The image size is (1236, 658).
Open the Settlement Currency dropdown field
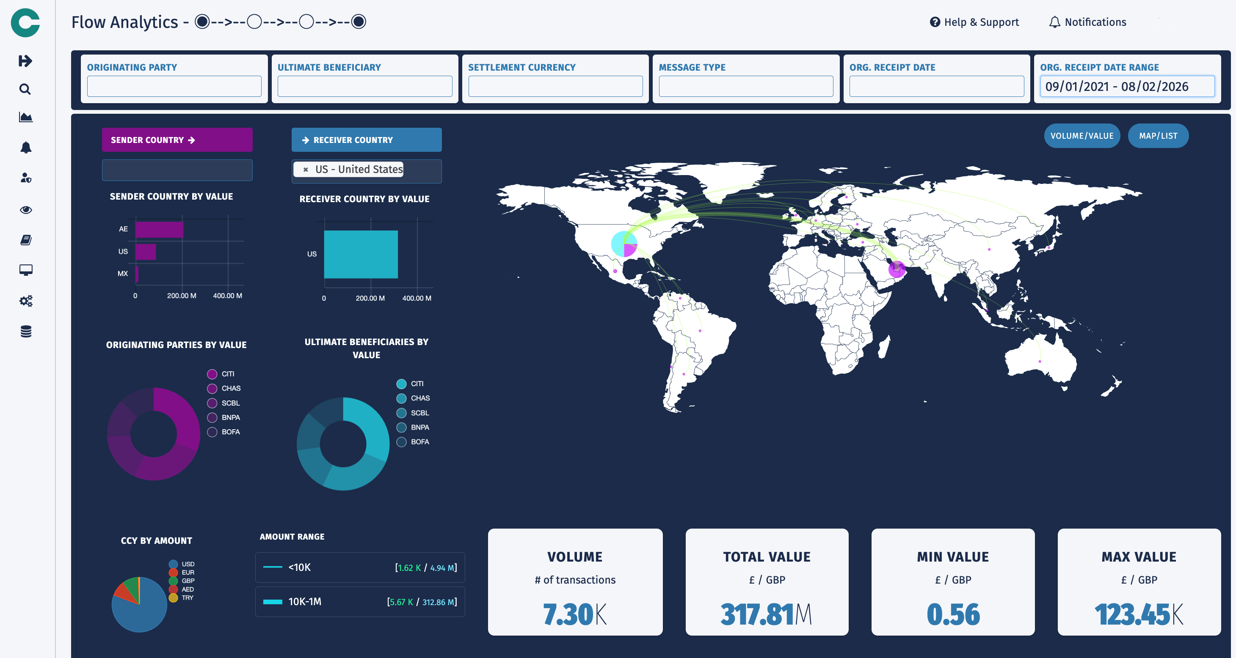point(555,87)
